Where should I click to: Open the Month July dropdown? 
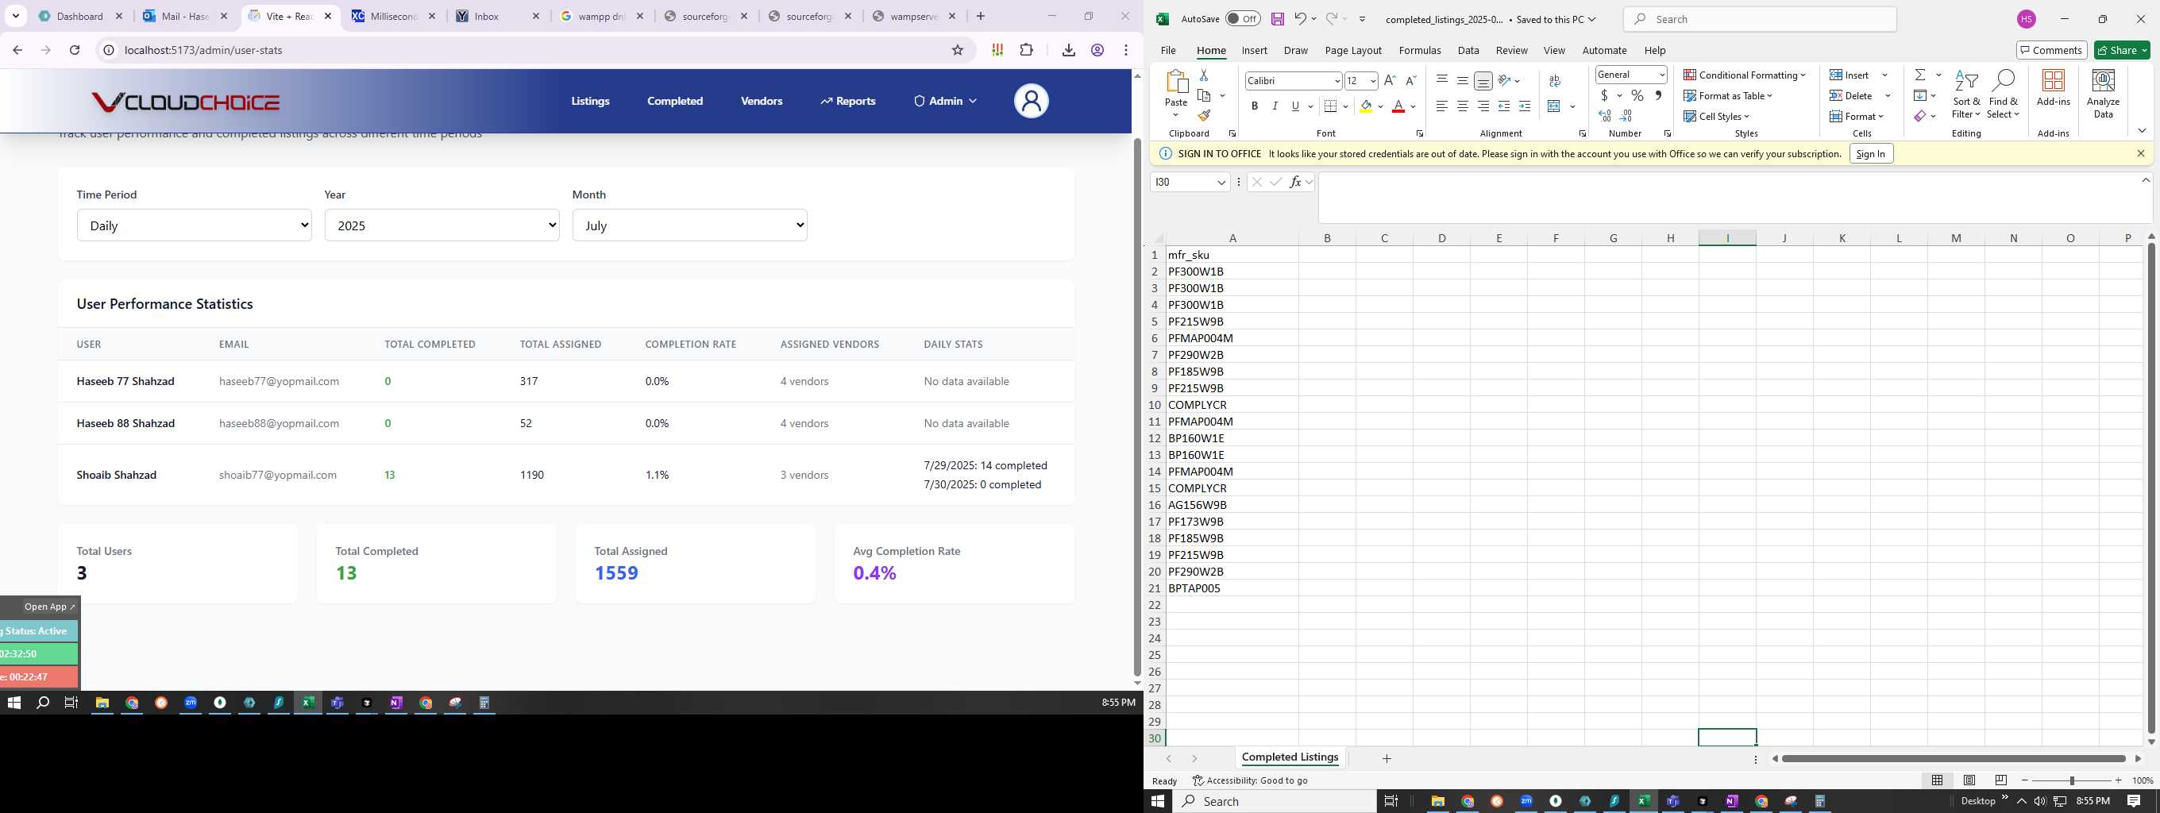point(689,225)
